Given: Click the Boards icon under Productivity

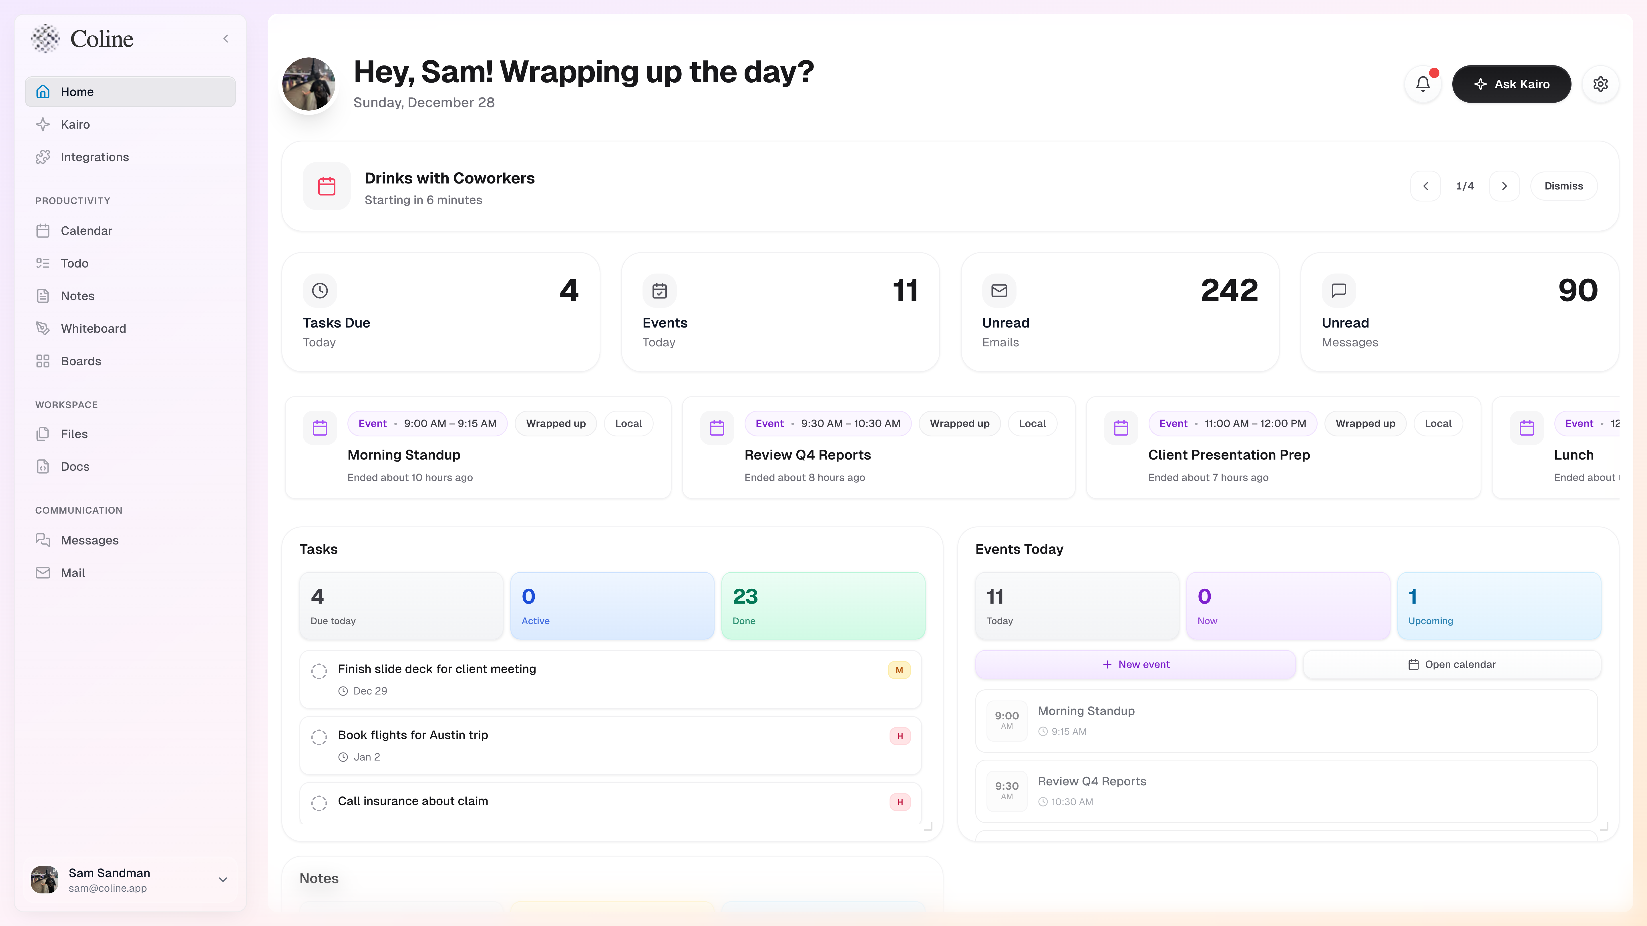Looking at the screenshot, I should pyautogui.click(x=43, y=360).
